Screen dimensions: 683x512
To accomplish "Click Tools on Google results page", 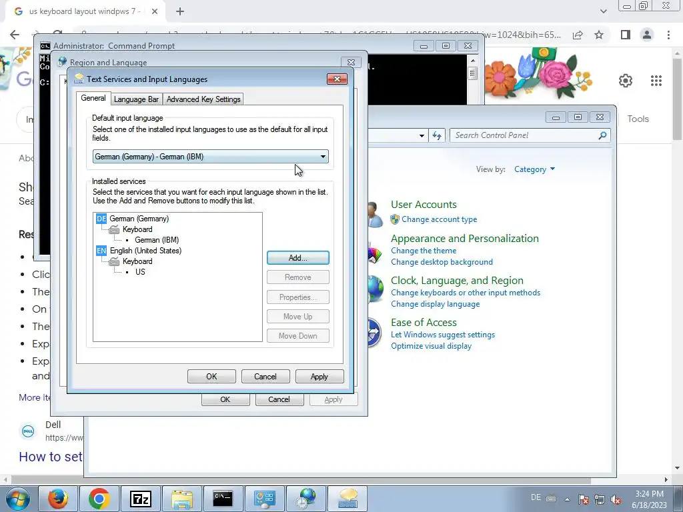I will click(x=638, y=119).
